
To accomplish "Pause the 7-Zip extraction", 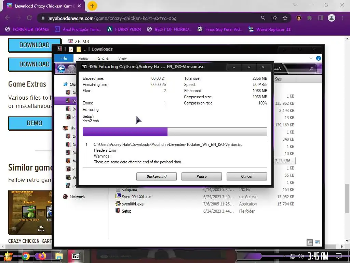I will (202, 176).
